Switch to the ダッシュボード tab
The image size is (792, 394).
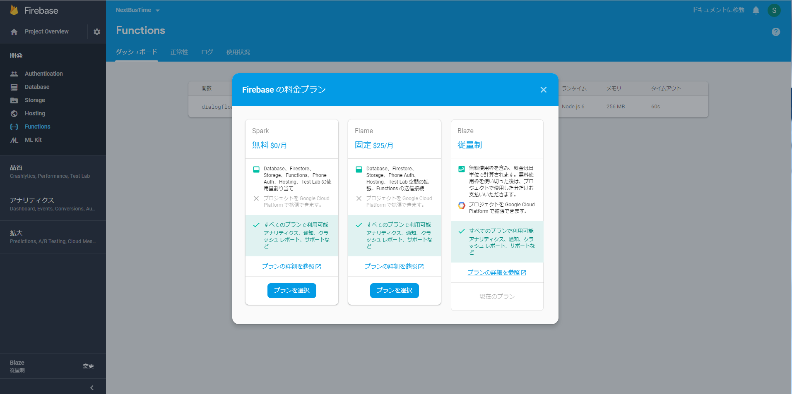137,52
